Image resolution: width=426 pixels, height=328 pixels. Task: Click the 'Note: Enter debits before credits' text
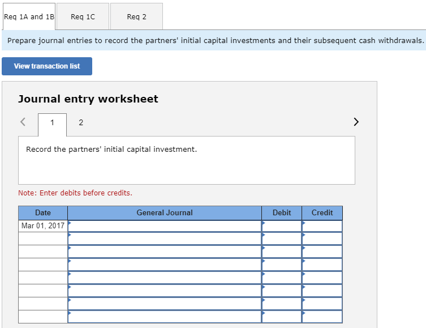pyautogui.click(x=75, y=193)
